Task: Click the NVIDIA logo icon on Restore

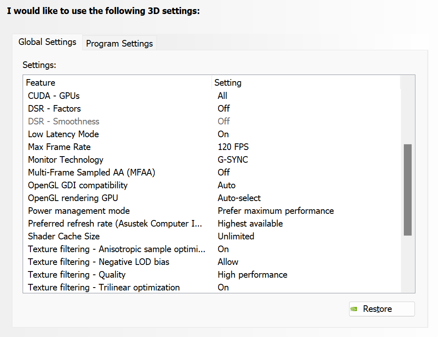Action: click(354, 309)
